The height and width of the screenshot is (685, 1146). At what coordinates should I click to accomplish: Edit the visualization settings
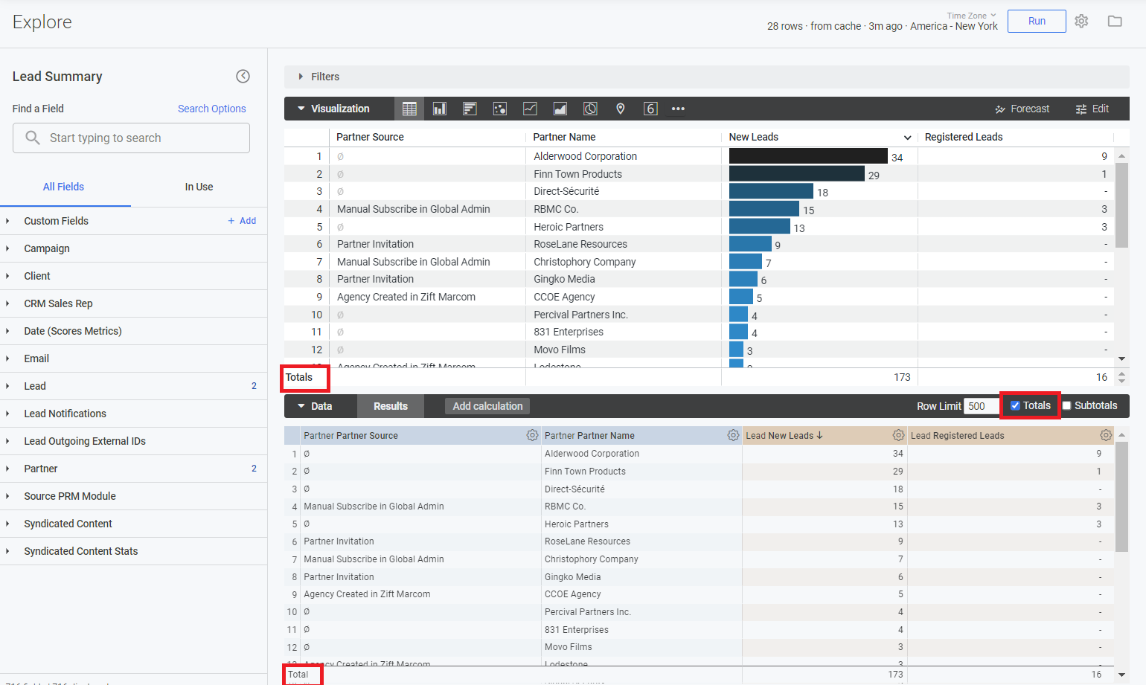tap(1092, 109)
